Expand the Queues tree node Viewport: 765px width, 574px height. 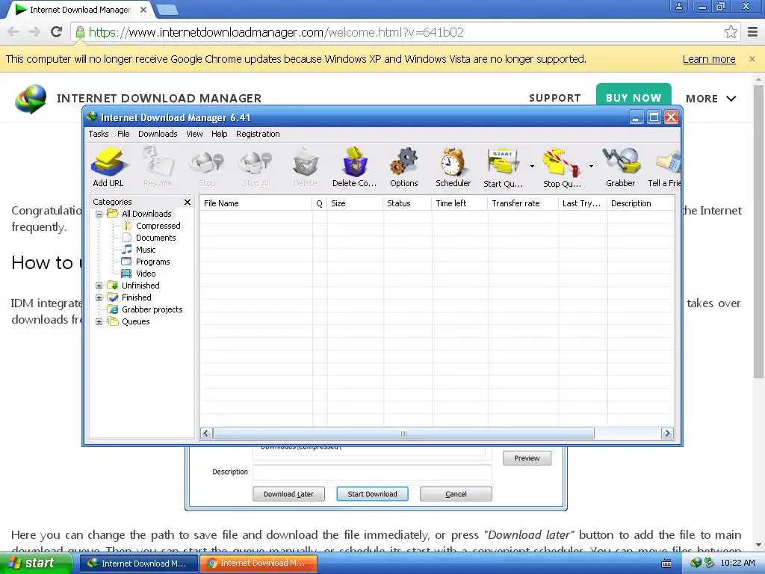(99, 321)
